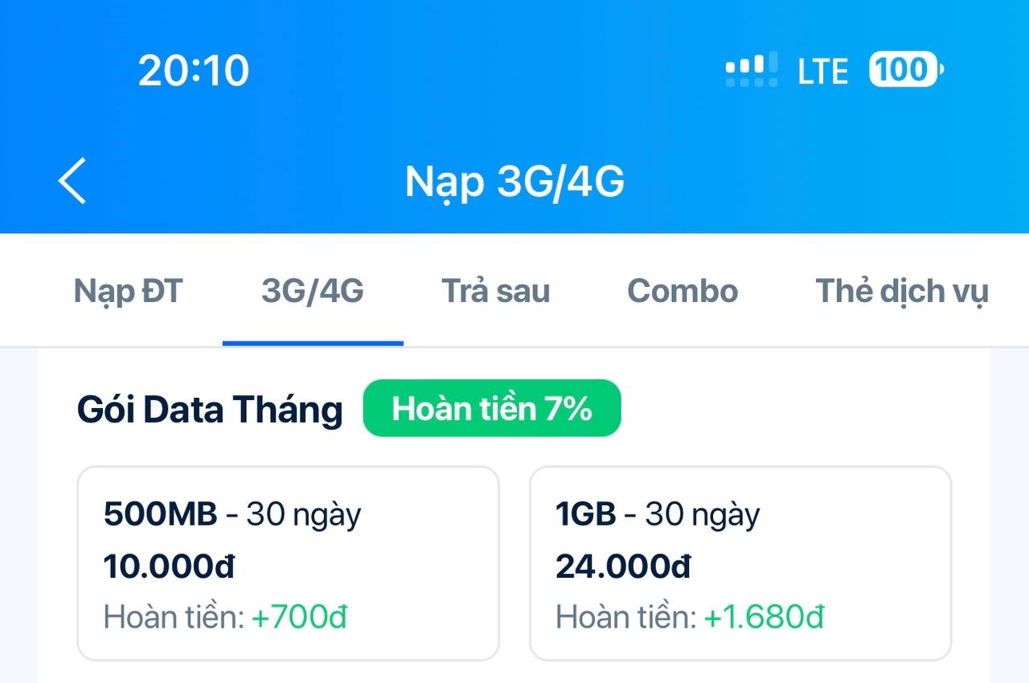Viewport: 1029px width, 683px height.
Task: Choose the 1GB - 30 ngày package
Action: 740,562
